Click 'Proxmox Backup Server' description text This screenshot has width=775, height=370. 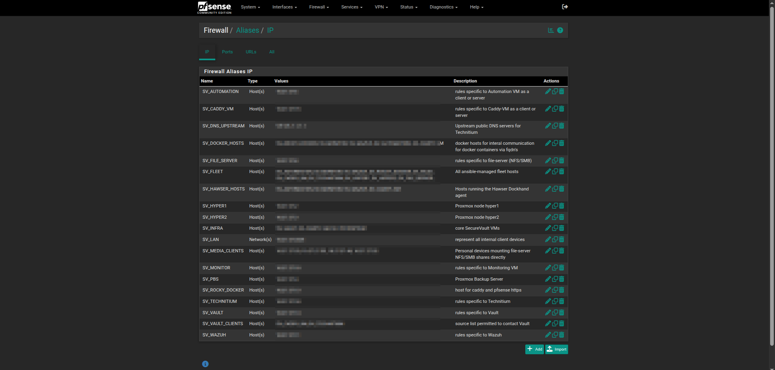point(479,279)
